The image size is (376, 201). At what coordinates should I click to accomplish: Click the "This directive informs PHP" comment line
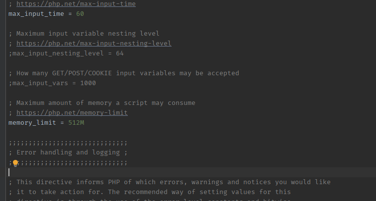(170, 182)
